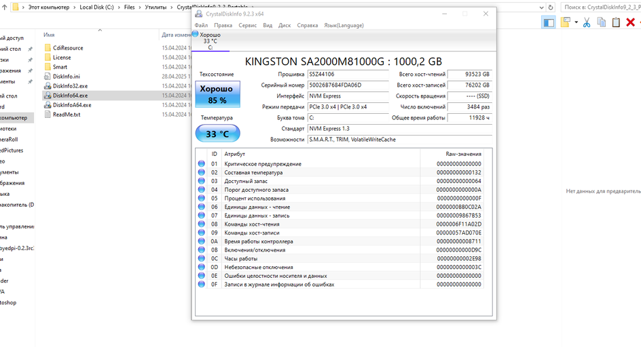Click status orb for Единицы данных - запись row
Screen dimensions: 641x347
(201, 215)
